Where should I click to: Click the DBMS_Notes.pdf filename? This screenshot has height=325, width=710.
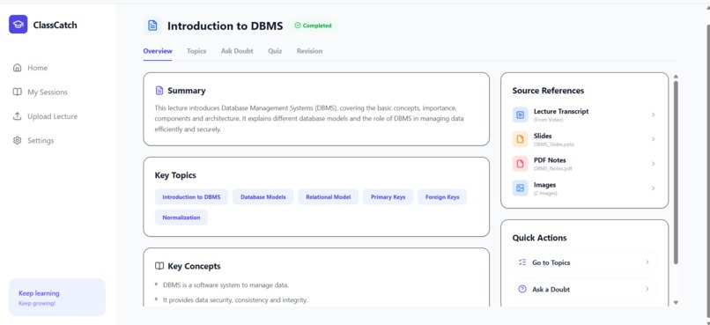pos(552,168)
